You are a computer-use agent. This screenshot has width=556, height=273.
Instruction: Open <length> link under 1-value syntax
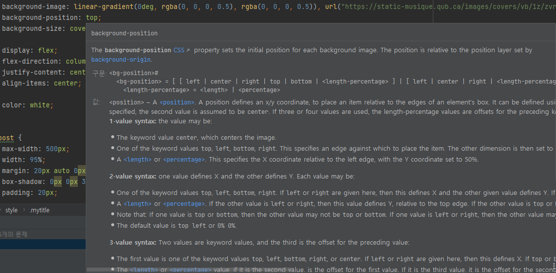coord(138,160)
